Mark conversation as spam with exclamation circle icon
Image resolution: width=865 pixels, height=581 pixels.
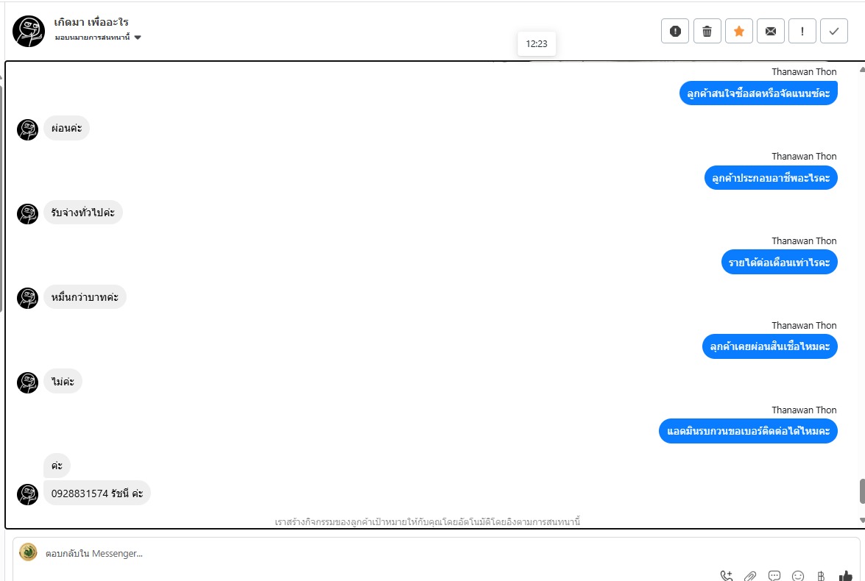(x=675, y=32)
